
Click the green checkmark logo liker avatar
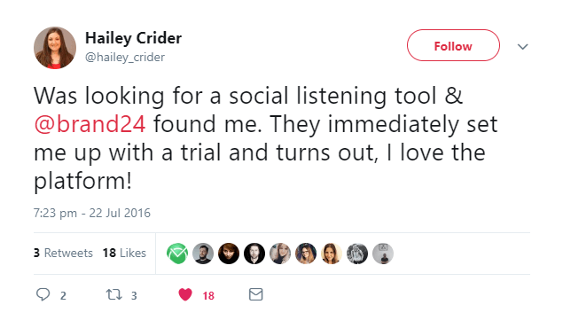[177, 254]
